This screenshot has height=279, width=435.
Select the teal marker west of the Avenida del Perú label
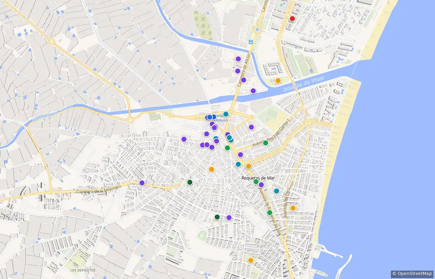tap(277, 191)
